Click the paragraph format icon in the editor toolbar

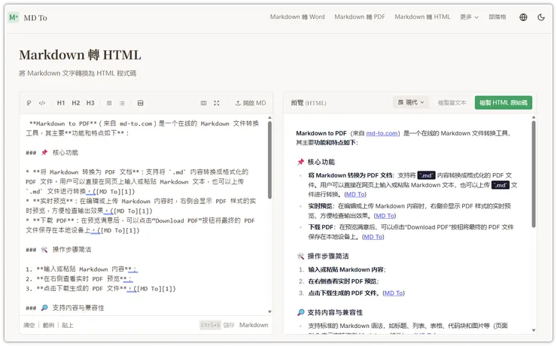click(x=29, y=103)
